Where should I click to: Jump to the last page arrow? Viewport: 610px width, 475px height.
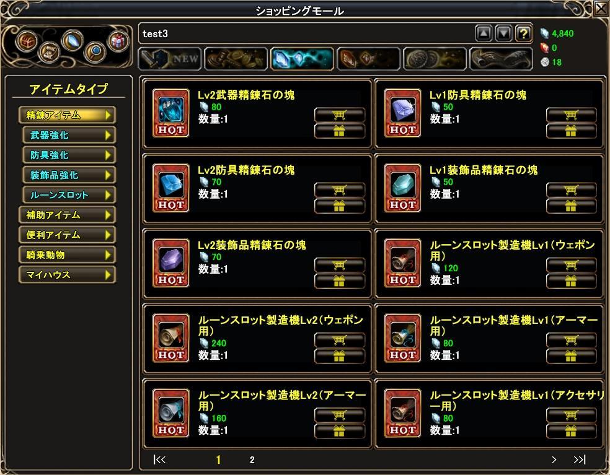pos(579,460)
